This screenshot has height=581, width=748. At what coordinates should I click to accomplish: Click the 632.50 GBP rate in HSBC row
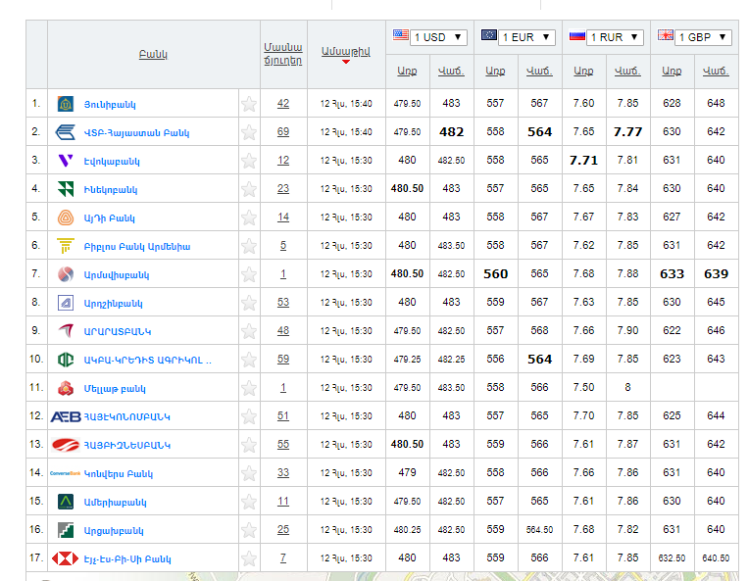672,558
